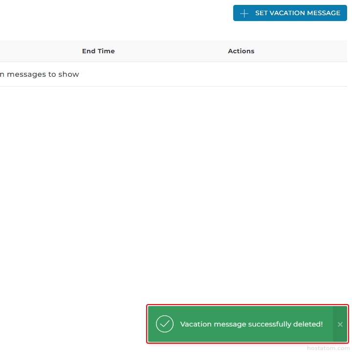The height and width of the screenshot is (352, 352).
Task: Click the header area right of the Actions label
Action: (303, 51)
